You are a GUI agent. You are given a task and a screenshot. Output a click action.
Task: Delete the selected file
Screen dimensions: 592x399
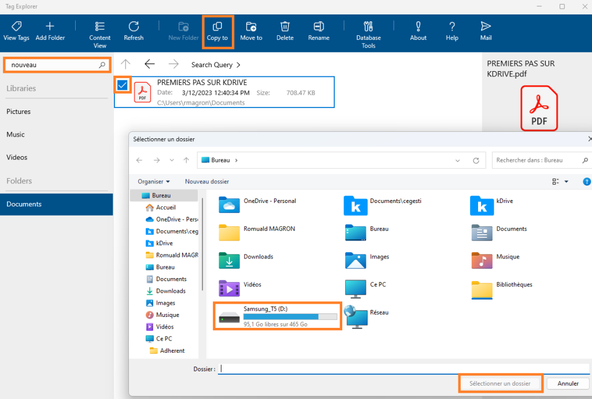pos(284,31)
